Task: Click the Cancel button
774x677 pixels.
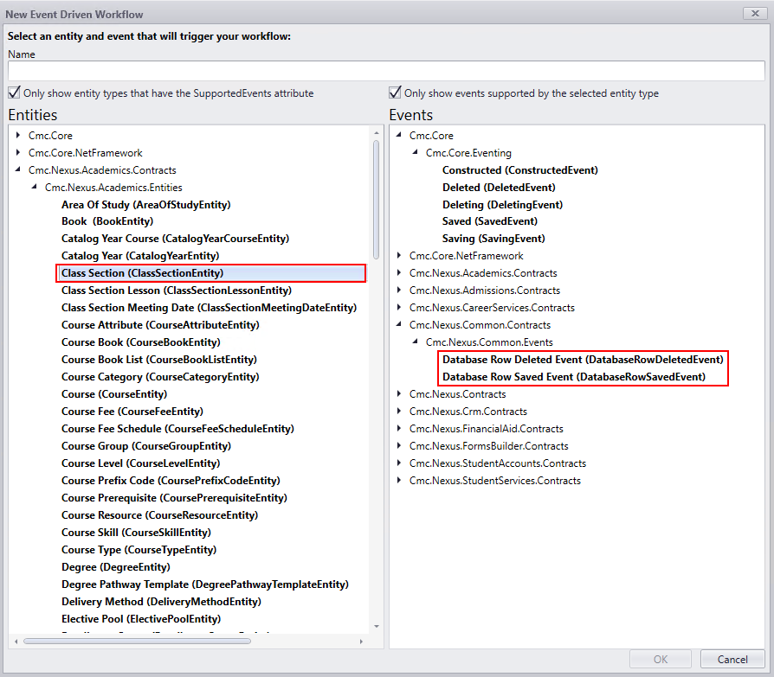Action: [732, 659]
